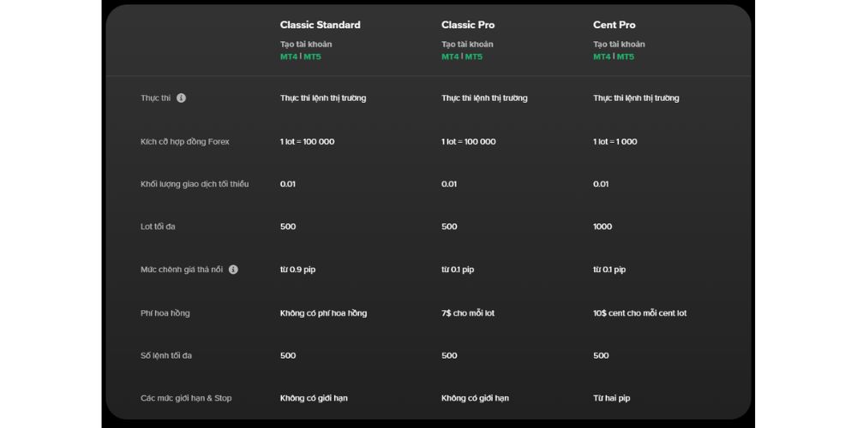
Task: Click the "Từ hai pip" limit value
Action: coord(611,398)
